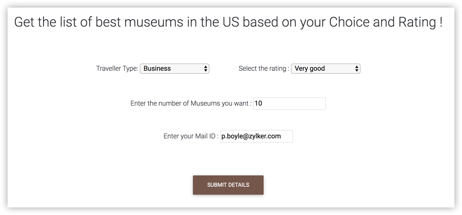Click the Mail ID input field
The image size is (462, 215).
click(256, 136)
